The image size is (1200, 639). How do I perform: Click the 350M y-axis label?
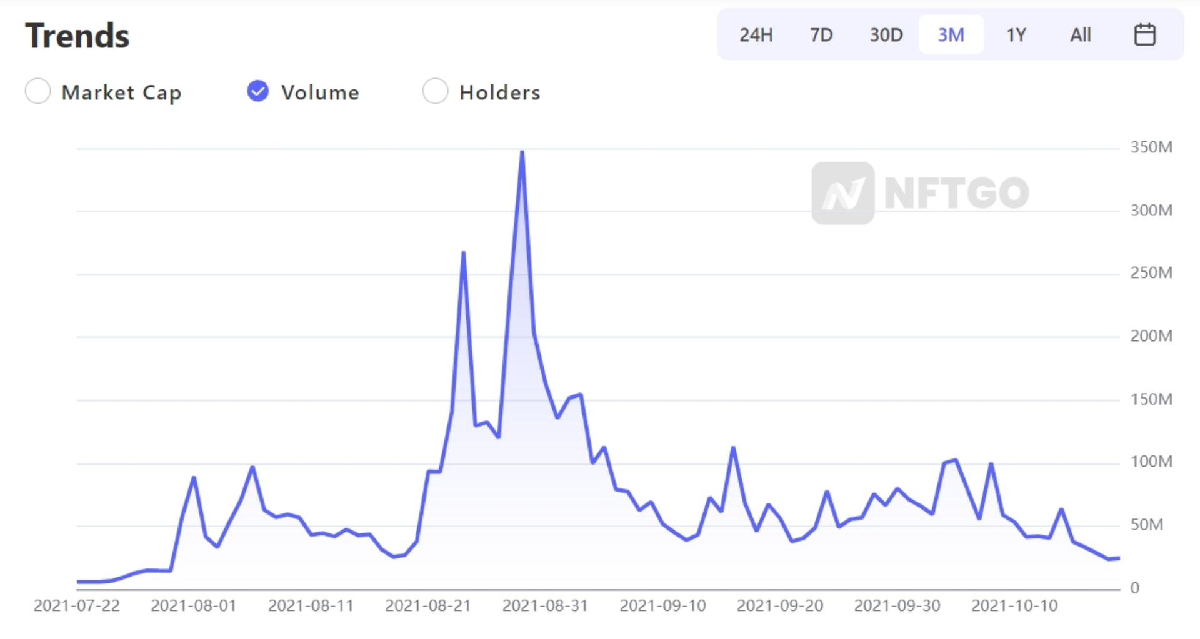(1151, 147)
